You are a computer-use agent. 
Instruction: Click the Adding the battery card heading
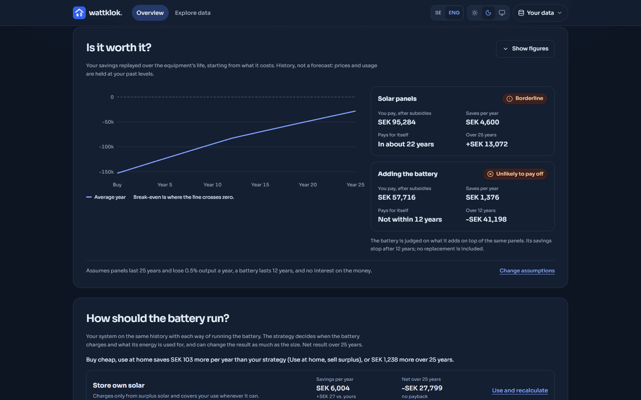tap(408, 174)
